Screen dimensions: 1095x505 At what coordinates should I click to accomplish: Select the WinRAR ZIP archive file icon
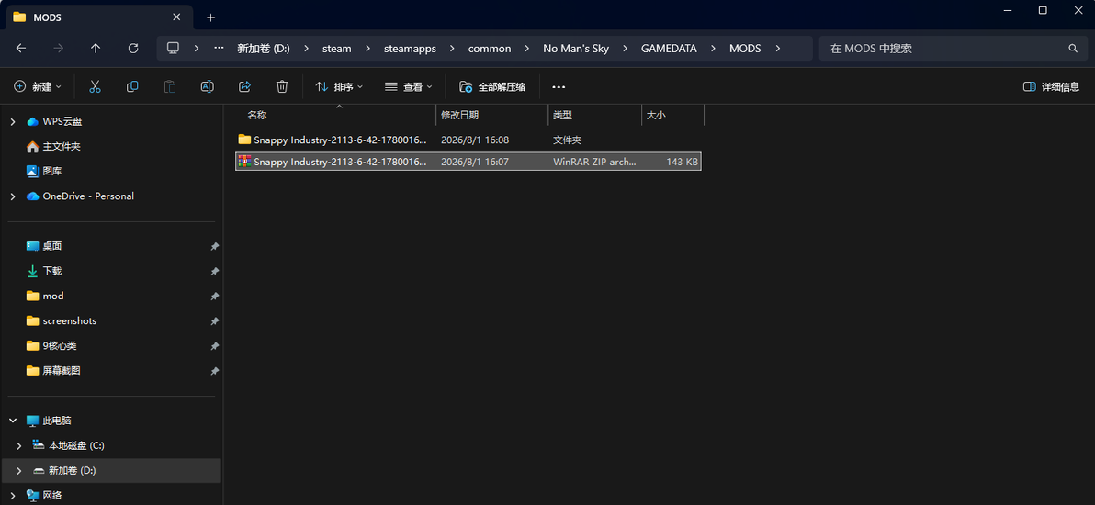pyautogui.click(x=243, y=162)
